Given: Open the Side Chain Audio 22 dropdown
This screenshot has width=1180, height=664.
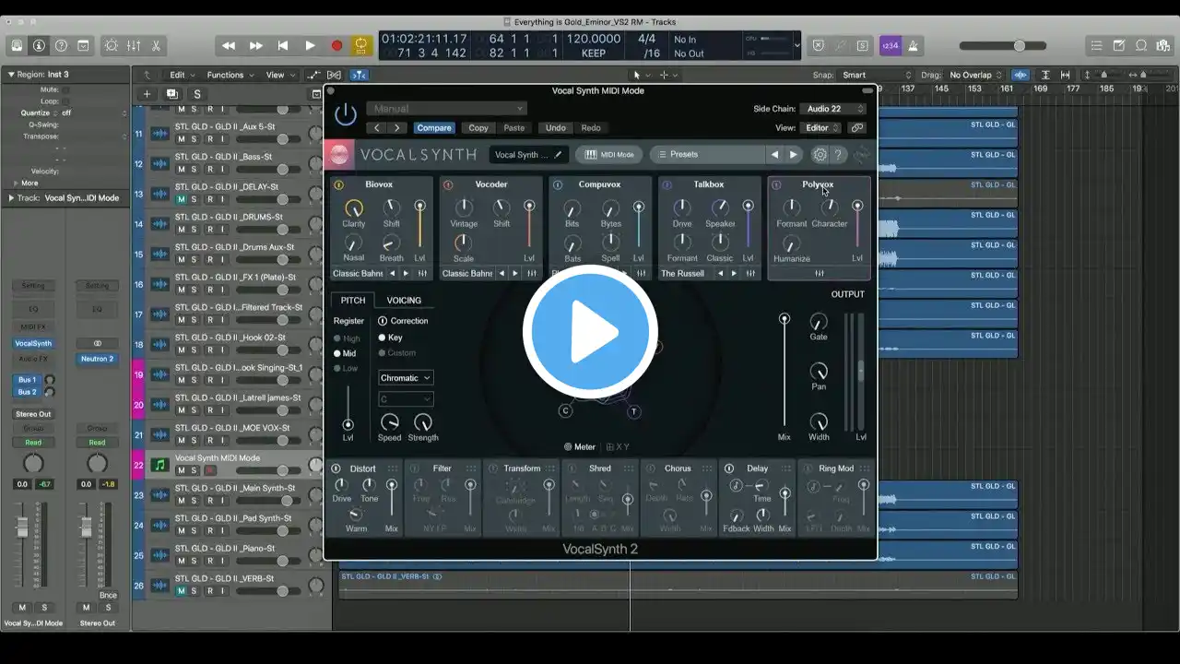Looking at the screenshot, I should coord(832,109).
